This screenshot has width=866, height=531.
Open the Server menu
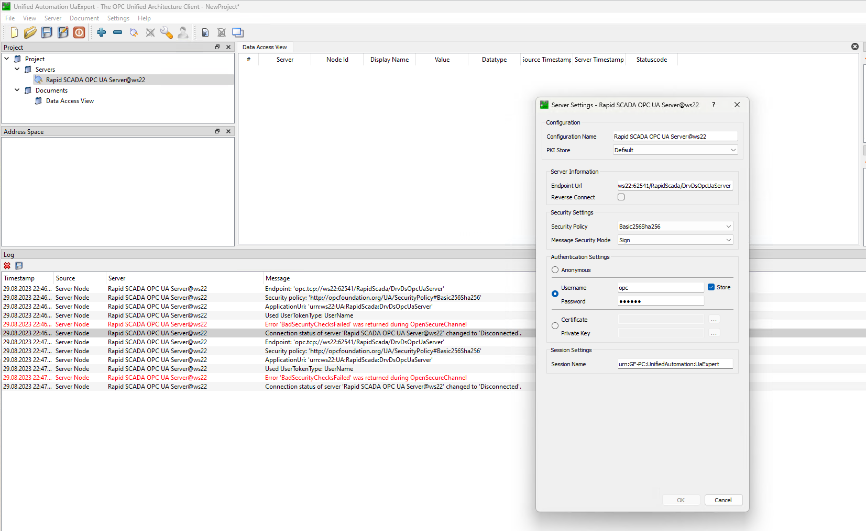click(x=53, y=18)
